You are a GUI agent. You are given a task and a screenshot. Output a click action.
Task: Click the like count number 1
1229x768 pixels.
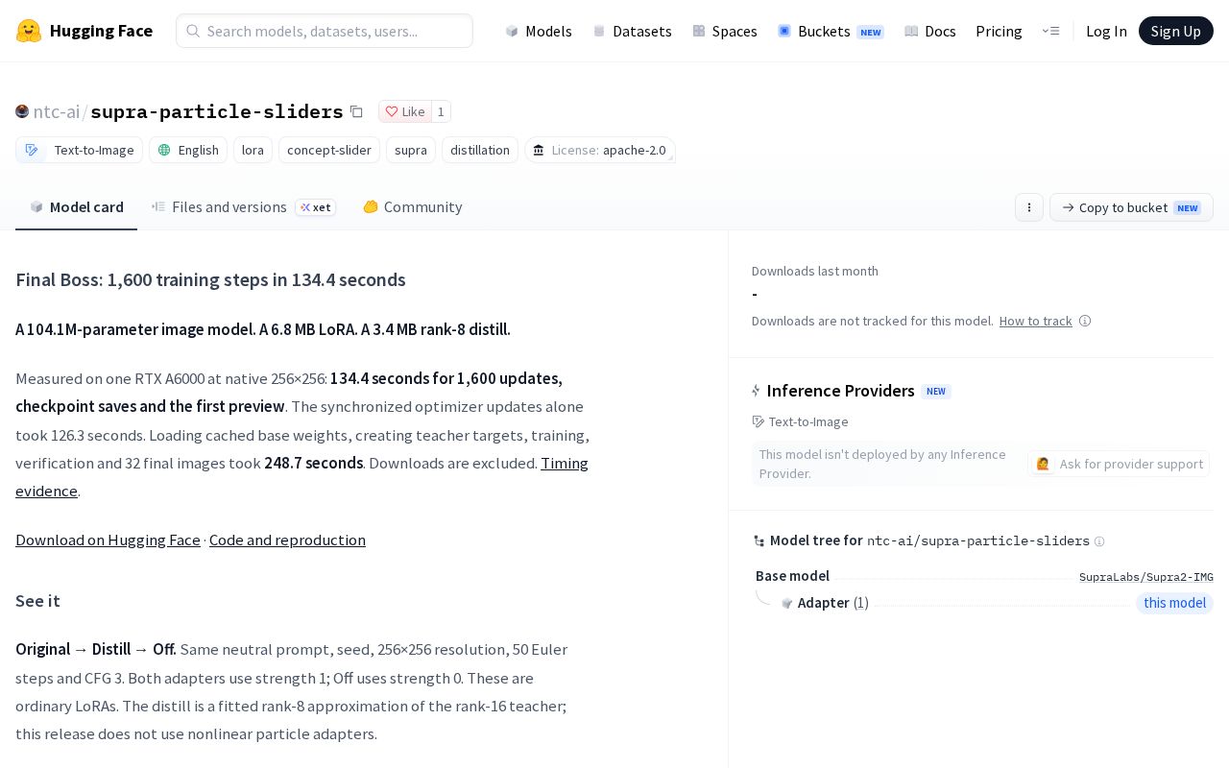pos(441,111)
